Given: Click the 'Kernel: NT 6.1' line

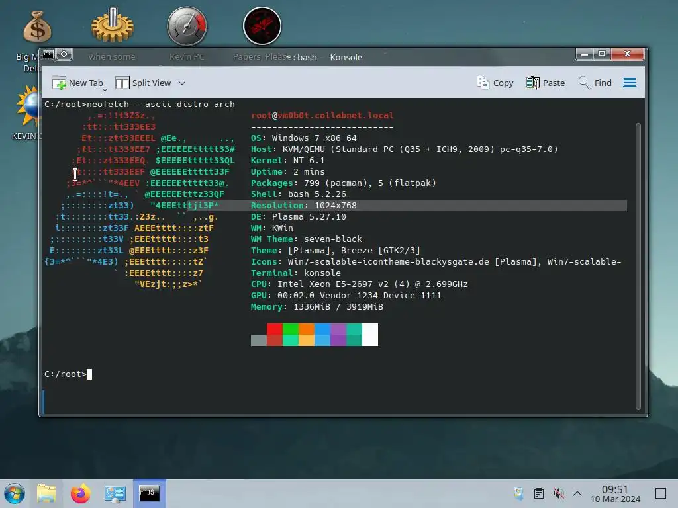Looking at the screenshot, I should pyautogui.click(x=287, y=161).
